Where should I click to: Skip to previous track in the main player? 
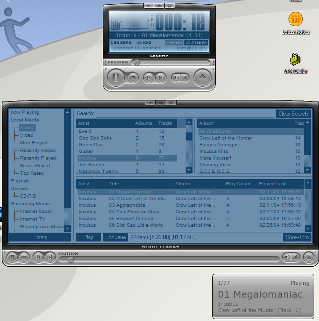[149, 78]
